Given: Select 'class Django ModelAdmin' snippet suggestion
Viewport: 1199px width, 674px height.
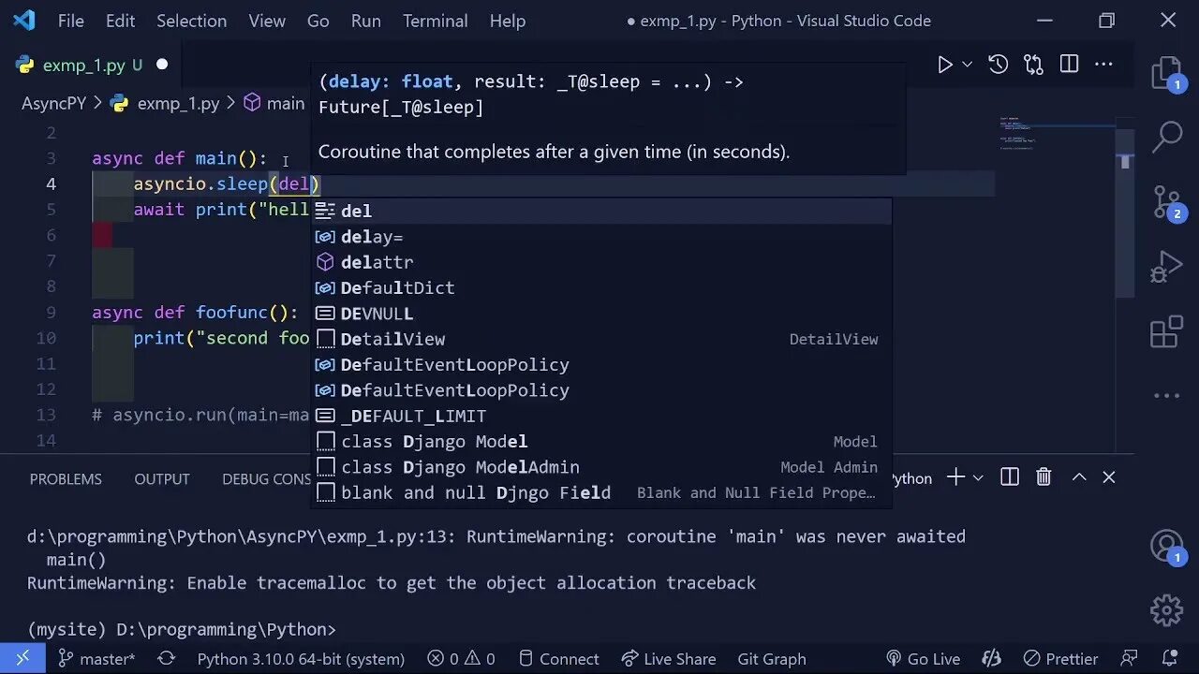Looking at the screenshot, I should click(601, 467).
